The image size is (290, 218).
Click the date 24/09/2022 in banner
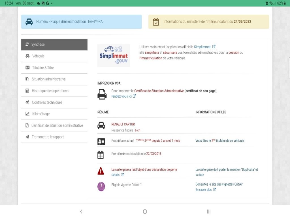coord(242,22)
